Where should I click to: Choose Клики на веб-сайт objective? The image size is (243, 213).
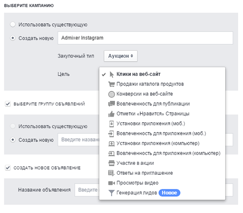162,74
